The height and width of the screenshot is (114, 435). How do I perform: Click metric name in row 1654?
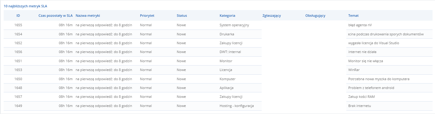[104, 34]
